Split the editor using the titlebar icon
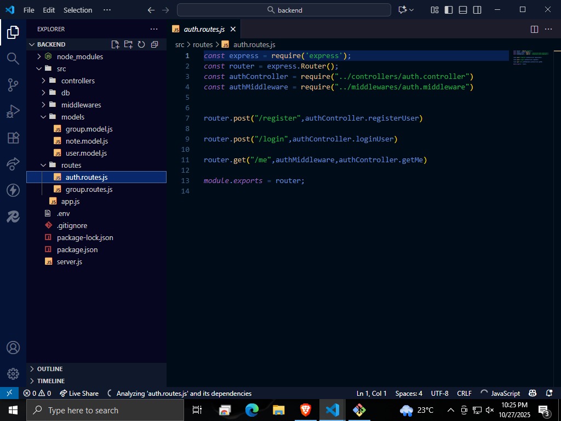This screenshot has width=561, height=421. point(533,29)
